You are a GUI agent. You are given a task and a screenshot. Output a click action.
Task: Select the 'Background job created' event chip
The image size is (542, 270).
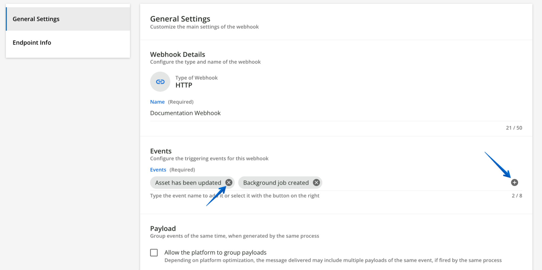[275, 182]
